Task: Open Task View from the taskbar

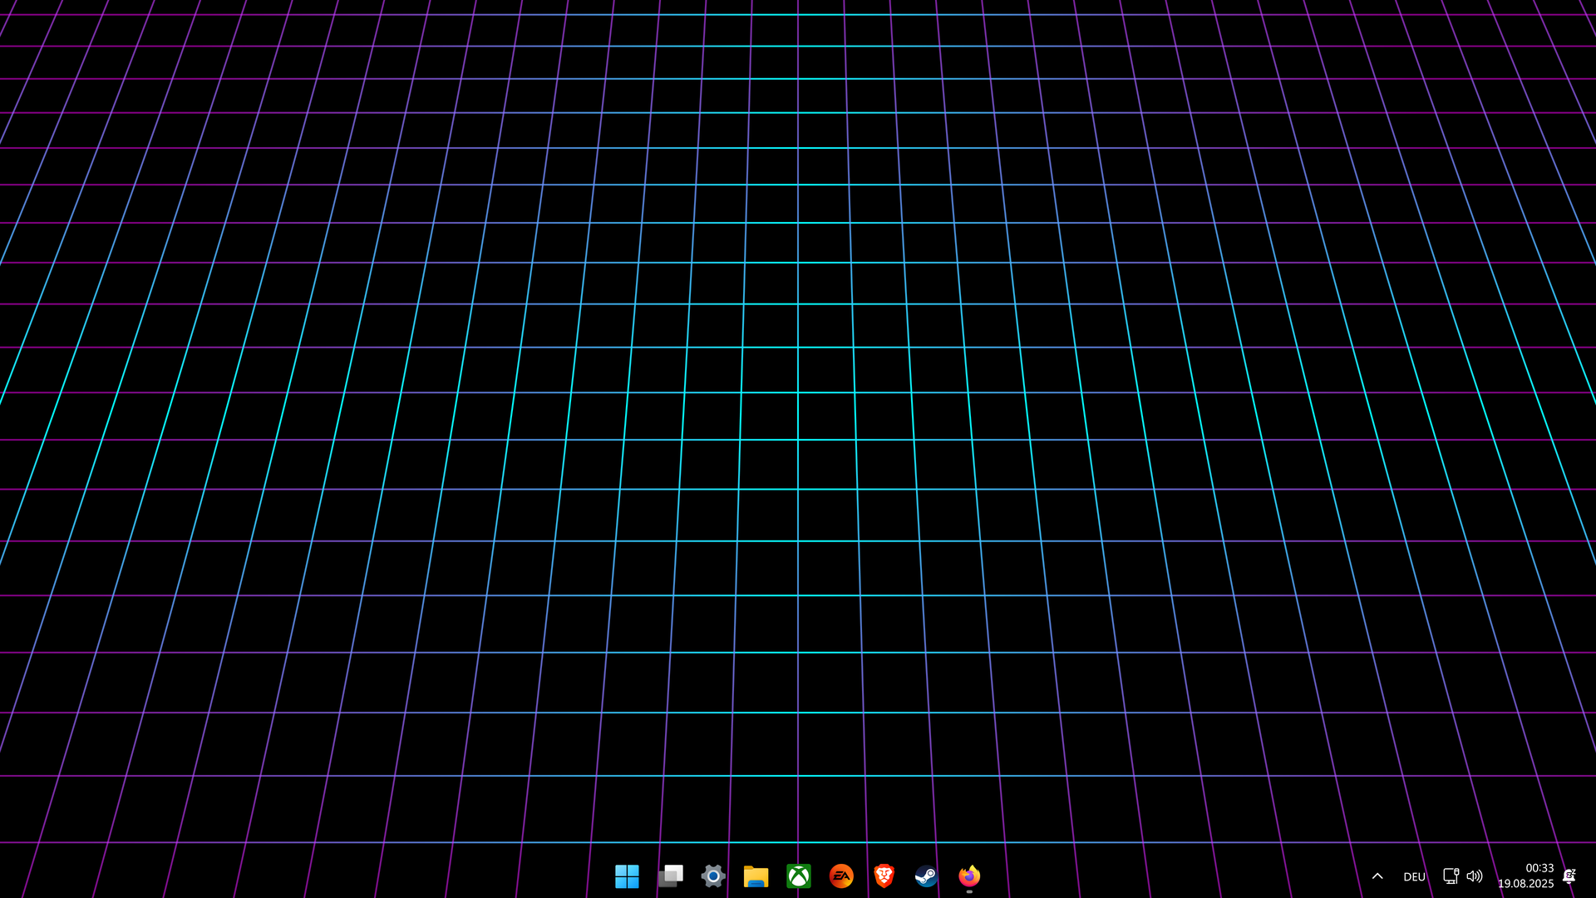Action: [670, 876]
